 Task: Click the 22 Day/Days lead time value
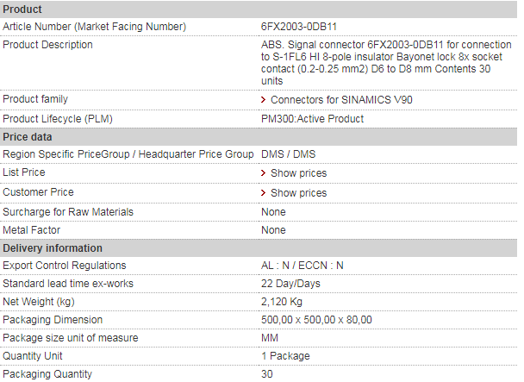point(290,284)
